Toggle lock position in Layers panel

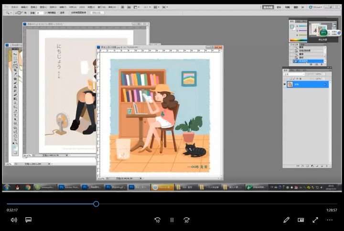pyautogui.click(x=297, y=79)
